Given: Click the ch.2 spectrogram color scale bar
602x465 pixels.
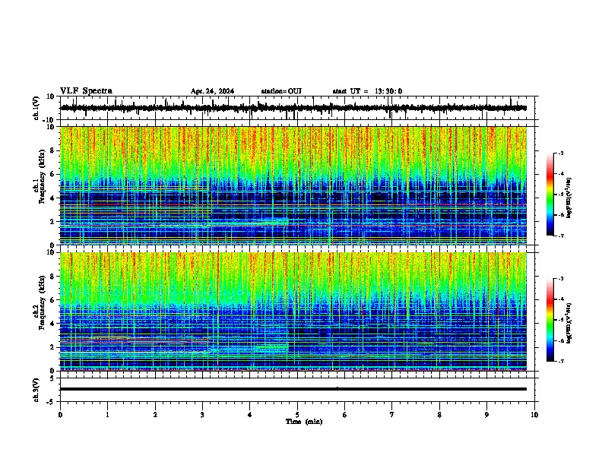Looking at the screenshot, I should (550, 320).
